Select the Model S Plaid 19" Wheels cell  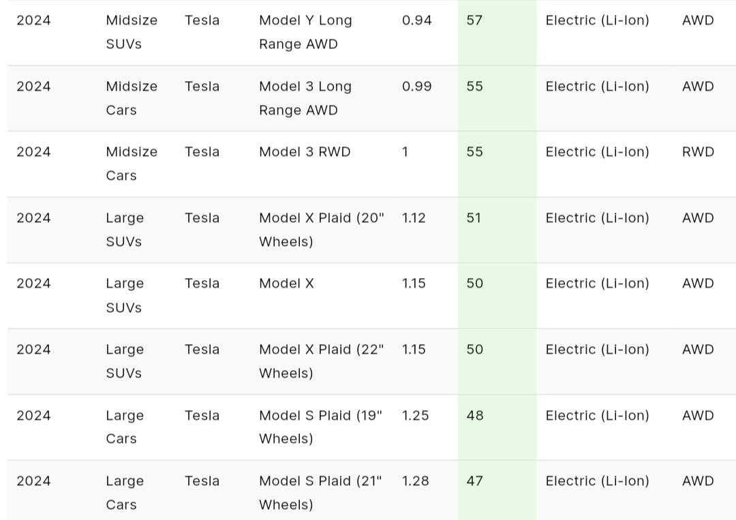[x=320, y=427]
